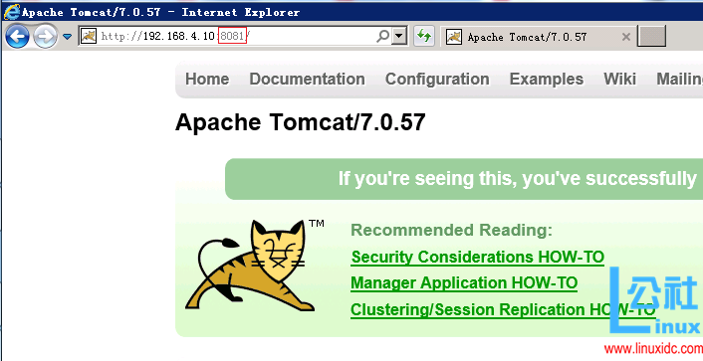This screenshot has width=703, height=361.
Task: Open the Wiki nav item
Action: (619, 79)
